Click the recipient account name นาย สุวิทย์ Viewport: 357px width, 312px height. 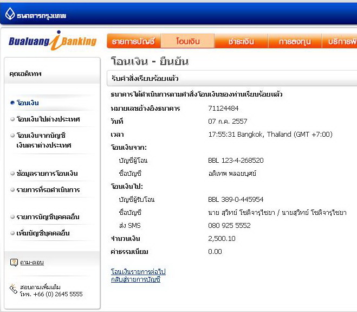(277, 213)
